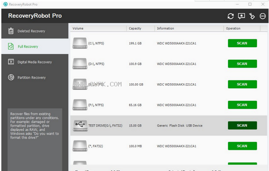Select the (F:\, NTFS) volume label

click(96, 105)
